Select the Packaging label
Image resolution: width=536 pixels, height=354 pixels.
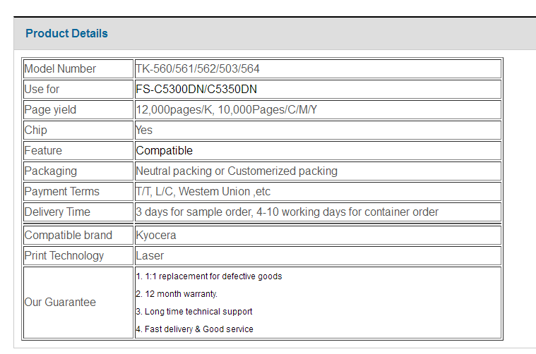(51, 171)
